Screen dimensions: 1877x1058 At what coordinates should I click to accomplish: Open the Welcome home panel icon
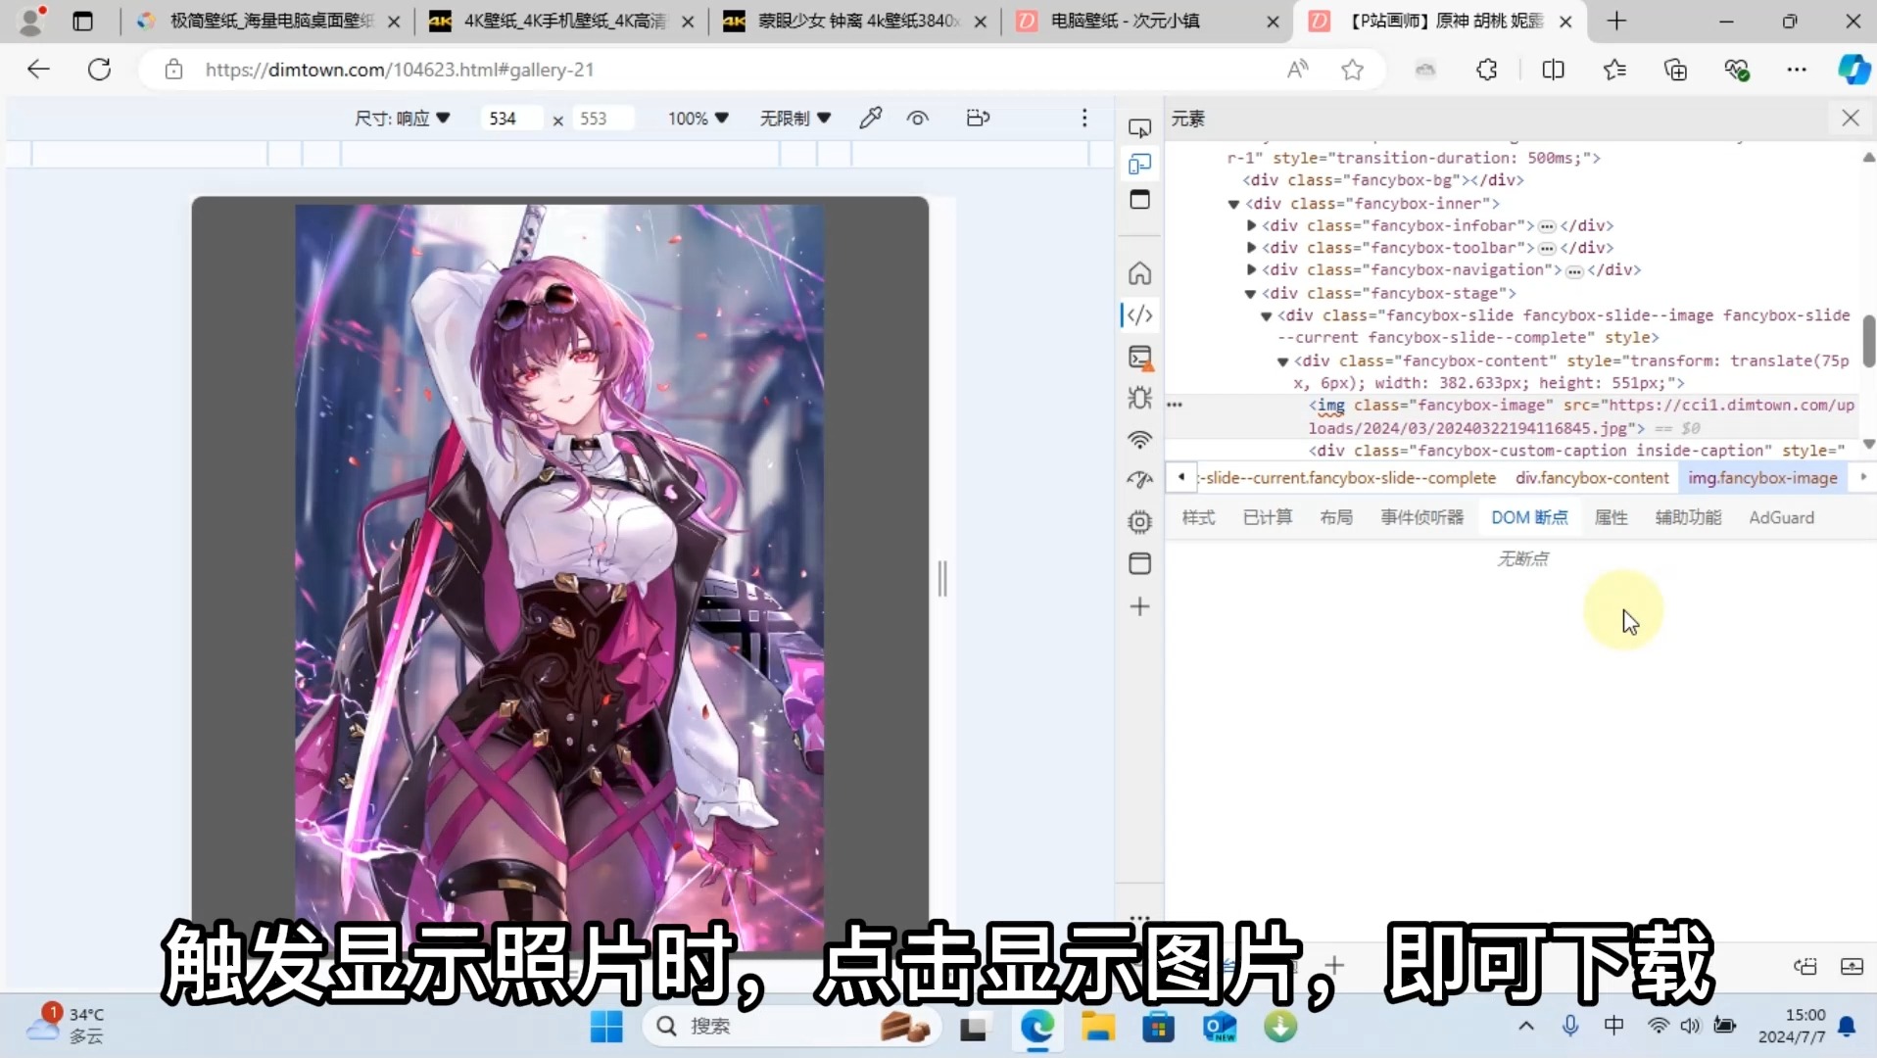pos(1139,272)
